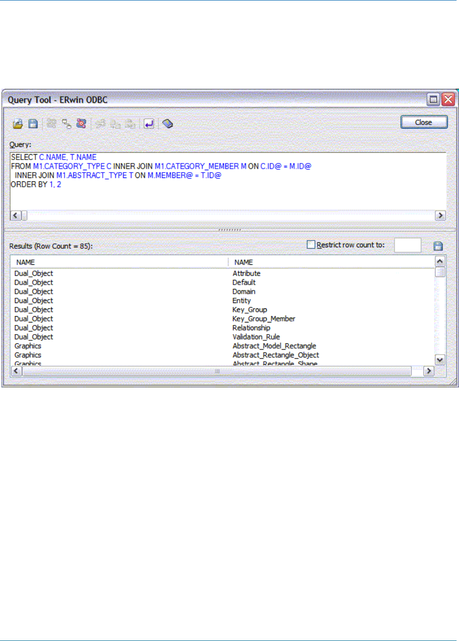Screen dimensions: 459x641
Task: Save results using the disk icon beside the row count field
Action: [438, 246]
